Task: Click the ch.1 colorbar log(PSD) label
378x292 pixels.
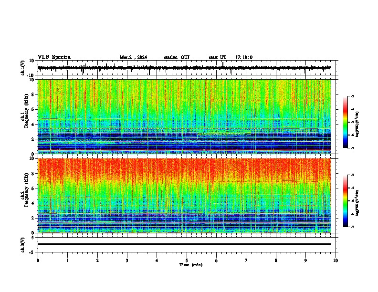Action: [357, 124]
